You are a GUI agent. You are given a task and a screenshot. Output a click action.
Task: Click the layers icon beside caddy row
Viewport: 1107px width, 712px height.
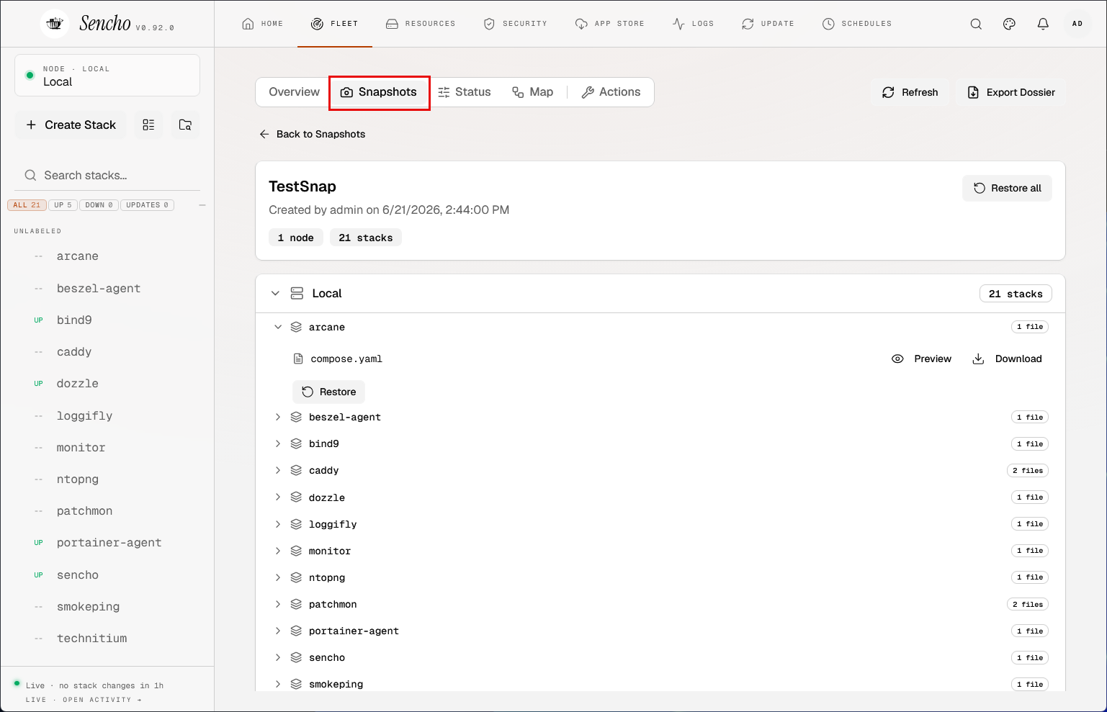tap(296, 470)
